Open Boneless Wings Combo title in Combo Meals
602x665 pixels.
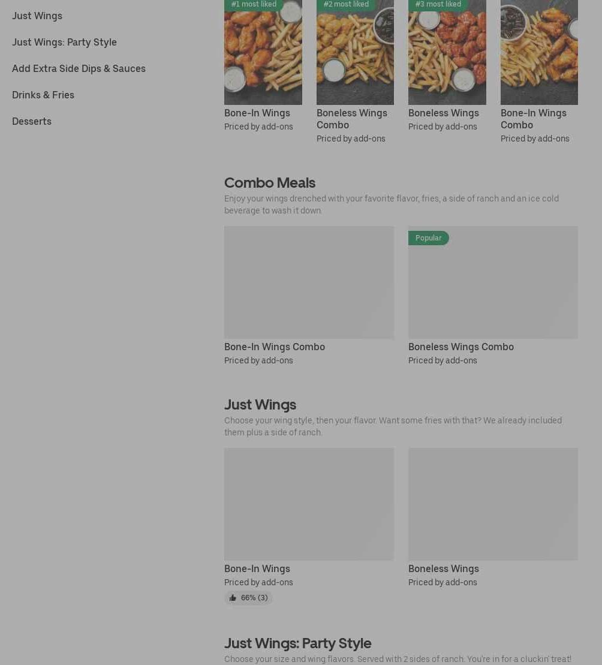461,347
